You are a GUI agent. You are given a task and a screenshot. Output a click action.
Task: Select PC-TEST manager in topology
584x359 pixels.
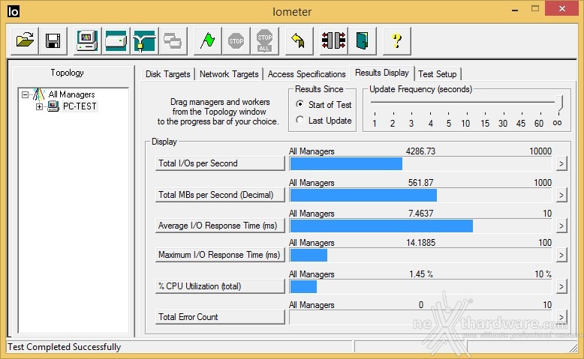(80, 106)
